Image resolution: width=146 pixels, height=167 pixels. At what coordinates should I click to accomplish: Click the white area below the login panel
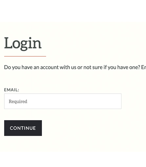tap(73, 159)
